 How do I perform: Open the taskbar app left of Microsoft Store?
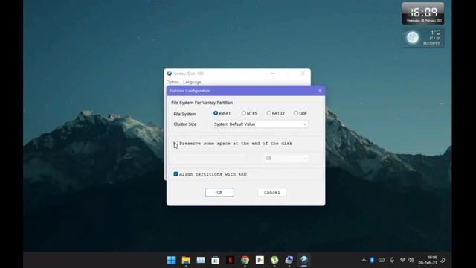pos(201,260)
